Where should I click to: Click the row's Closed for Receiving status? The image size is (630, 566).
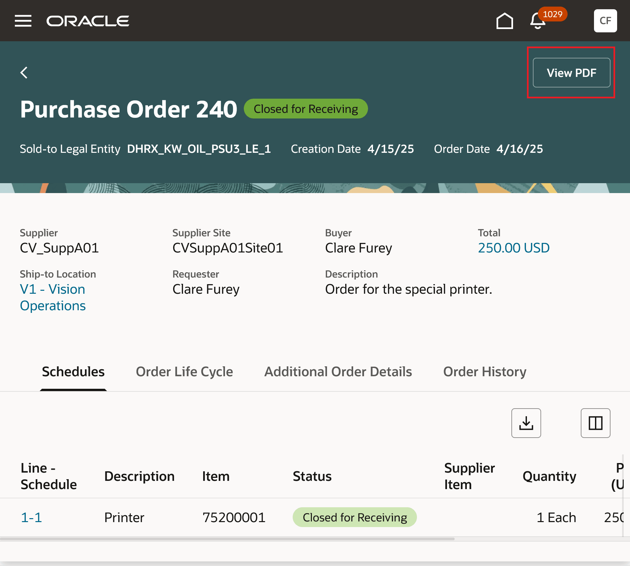[x=355, y=517]
